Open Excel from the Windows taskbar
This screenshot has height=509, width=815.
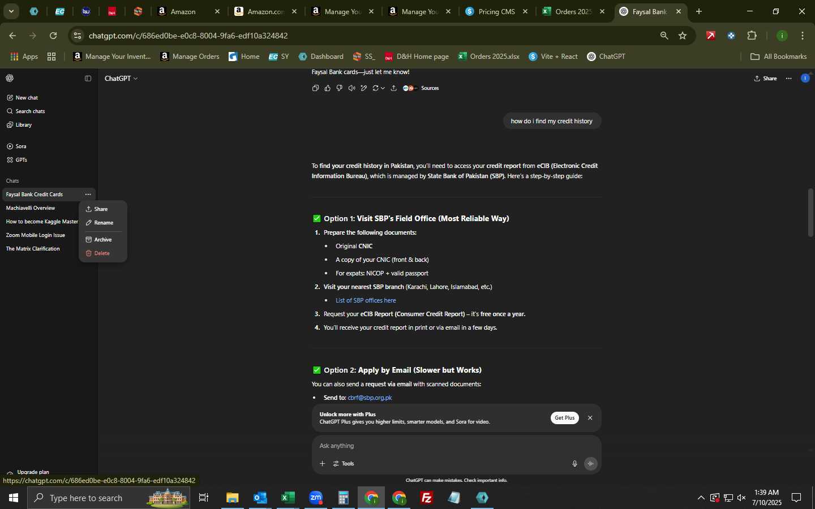288,498
